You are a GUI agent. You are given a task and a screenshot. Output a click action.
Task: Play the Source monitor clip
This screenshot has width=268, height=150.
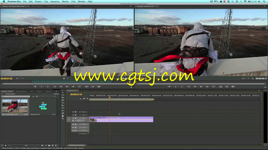(x=67, y=87)
